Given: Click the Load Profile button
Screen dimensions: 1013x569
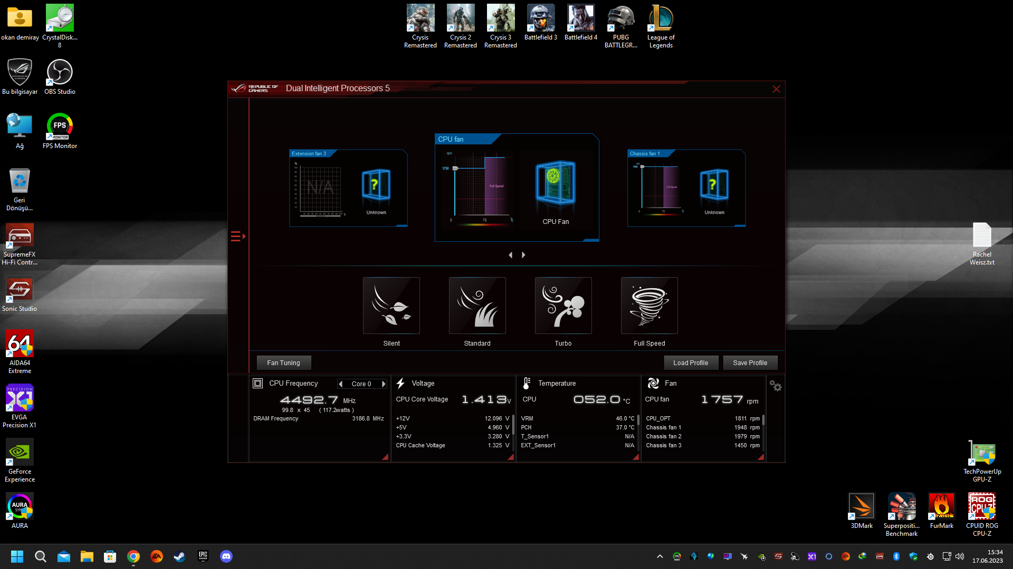Looking at the screenshot, I should [690, 362].
